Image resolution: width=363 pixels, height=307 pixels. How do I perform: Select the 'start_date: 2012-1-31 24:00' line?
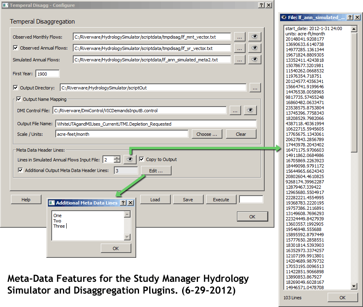pyautogui.click(x=314, y=28)
